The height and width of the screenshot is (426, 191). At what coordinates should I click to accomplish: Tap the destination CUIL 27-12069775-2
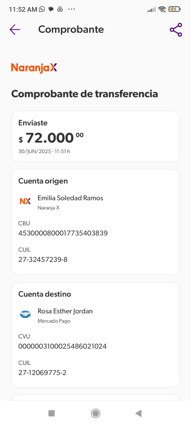[x=42, y=373]
